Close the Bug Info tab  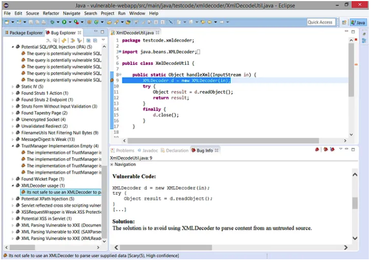click(217, 150)
